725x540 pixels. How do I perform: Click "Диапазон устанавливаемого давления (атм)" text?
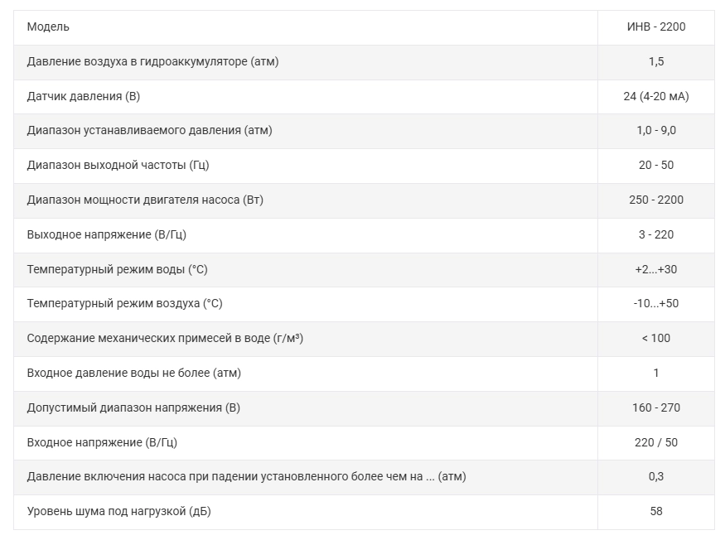click(149, 130)
